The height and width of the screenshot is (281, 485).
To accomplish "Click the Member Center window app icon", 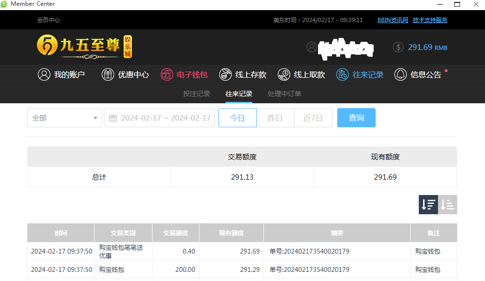I will pyautogui.click(x=4, y=4).
